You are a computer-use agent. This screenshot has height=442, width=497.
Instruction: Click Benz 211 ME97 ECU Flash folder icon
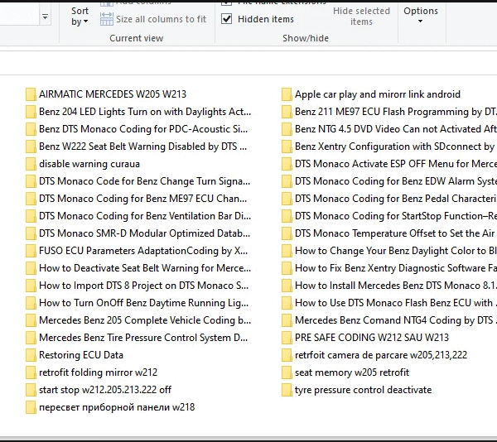click(287, 112)
